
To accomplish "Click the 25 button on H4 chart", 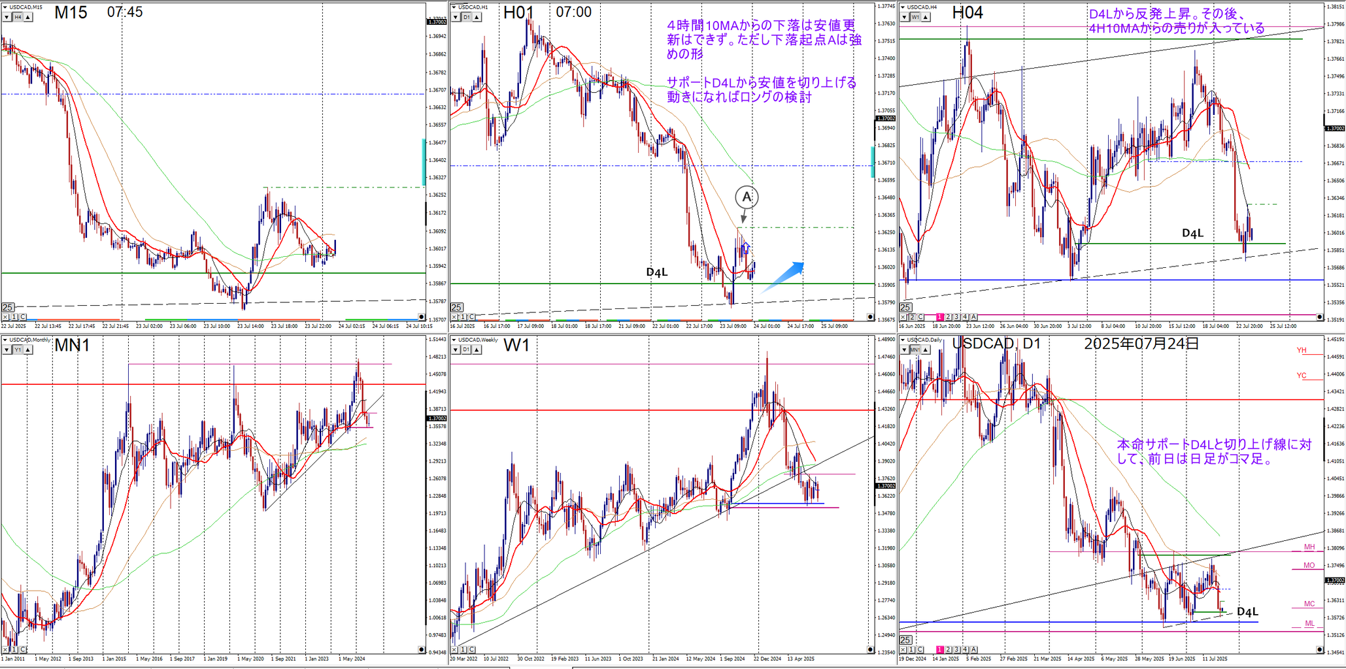I will coord(906,307).
